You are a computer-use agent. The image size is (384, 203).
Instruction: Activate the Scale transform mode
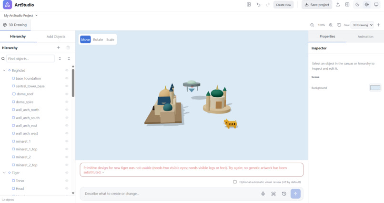[110, 39]
